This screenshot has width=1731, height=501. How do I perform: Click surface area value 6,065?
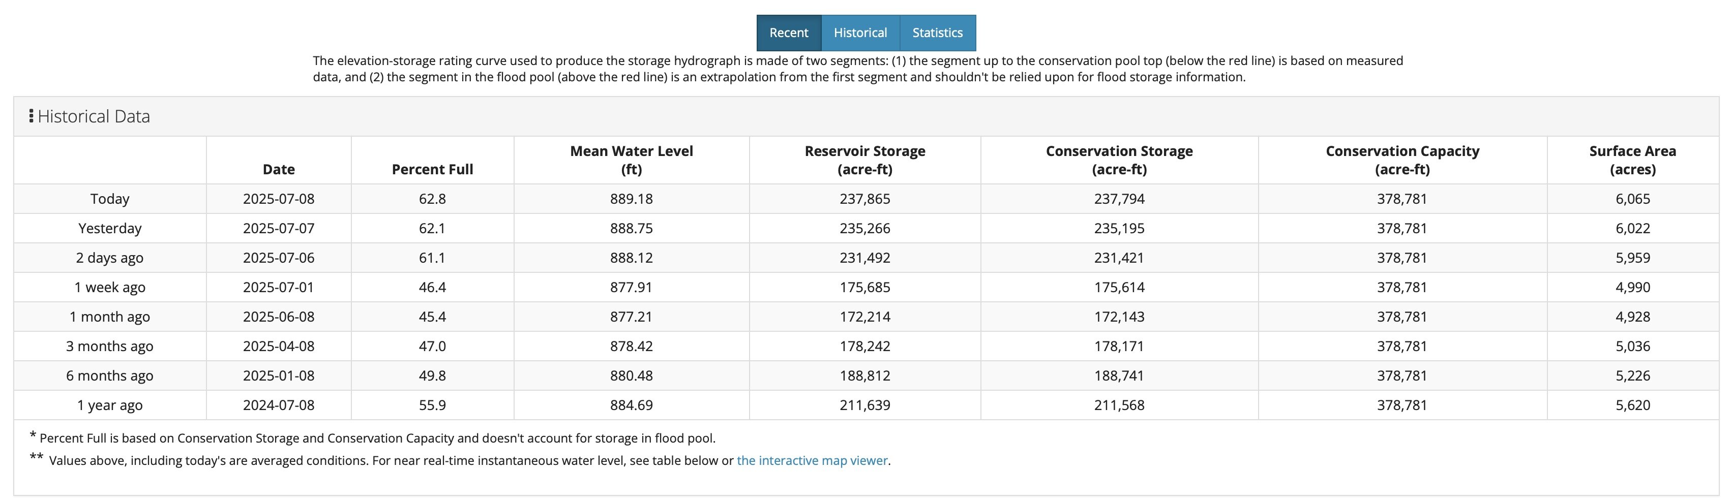pyautogui.click(x=1633, y=199)
